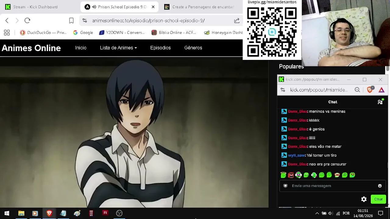Image resolution: width=390 pixels, height=219 pixels.
Task: Go back to the previous page
Action: point(7,20)
